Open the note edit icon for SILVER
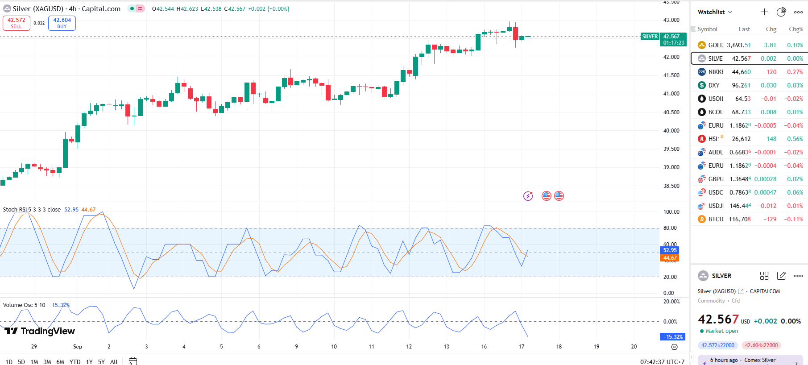The width and height of the screenshot is (808, 365). pyautogui.click(x=781, y=276)
